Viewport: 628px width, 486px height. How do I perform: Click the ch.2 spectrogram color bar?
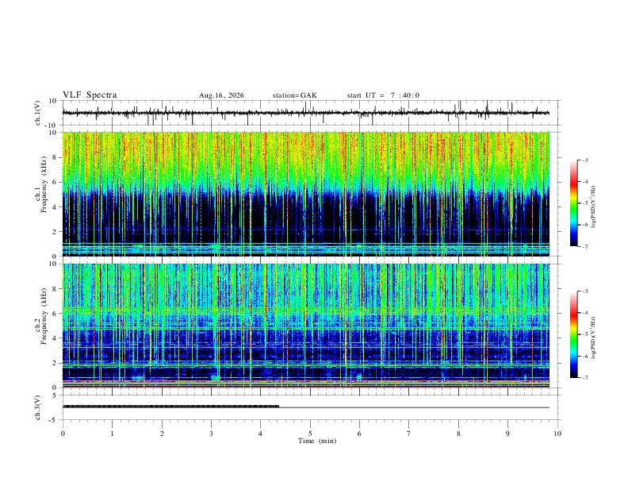click(x=573, y=334)
